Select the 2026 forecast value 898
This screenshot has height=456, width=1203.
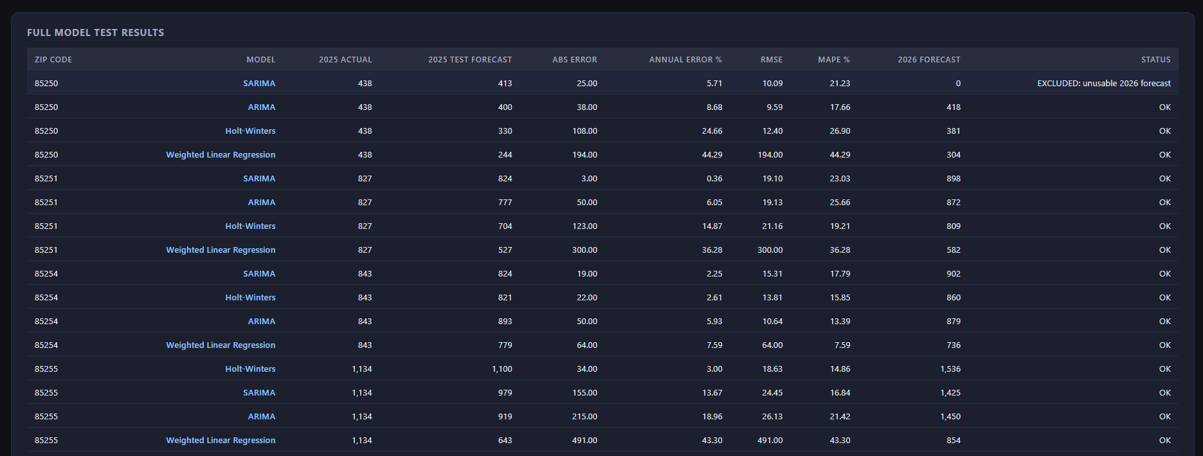point(954,179)
